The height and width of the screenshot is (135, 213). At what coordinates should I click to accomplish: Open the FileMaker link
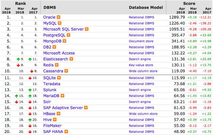pos(52,125)
